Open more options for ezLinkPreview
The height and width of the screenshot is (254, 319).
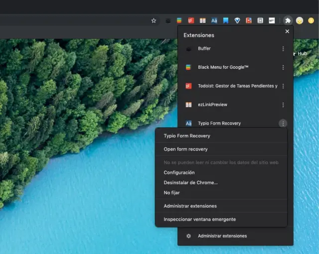click(x=283, y=105)
